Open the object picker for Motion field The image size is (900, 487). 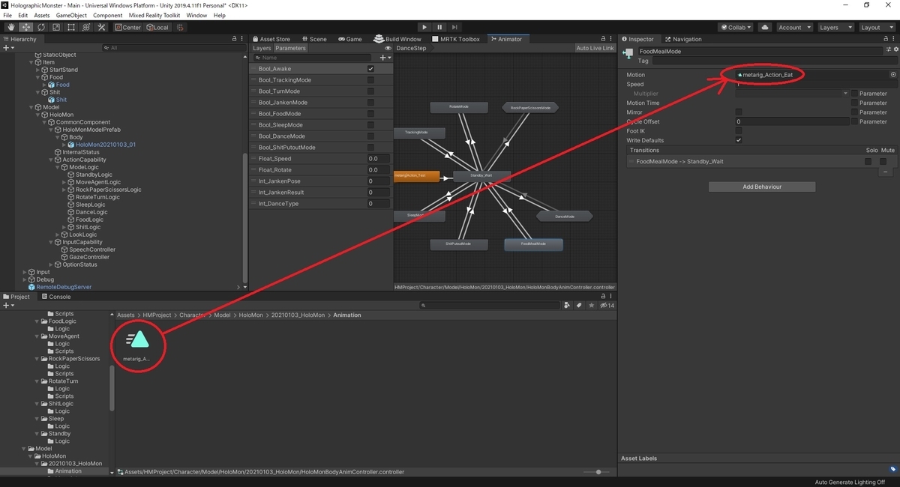(893, 75)
